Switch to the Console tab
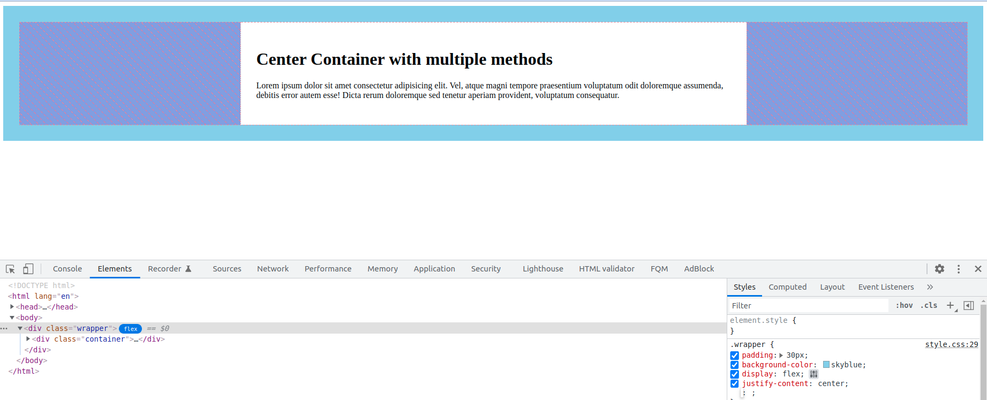This screenshot has height=400, width=987. click(x=67, y=269)
